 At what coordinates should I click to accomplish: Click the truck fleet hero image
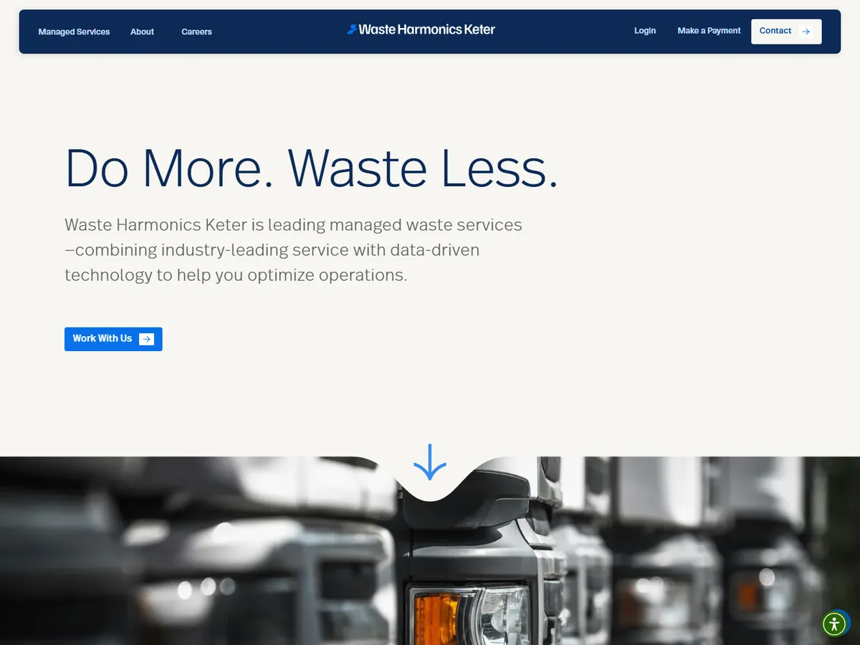[430, 551]
